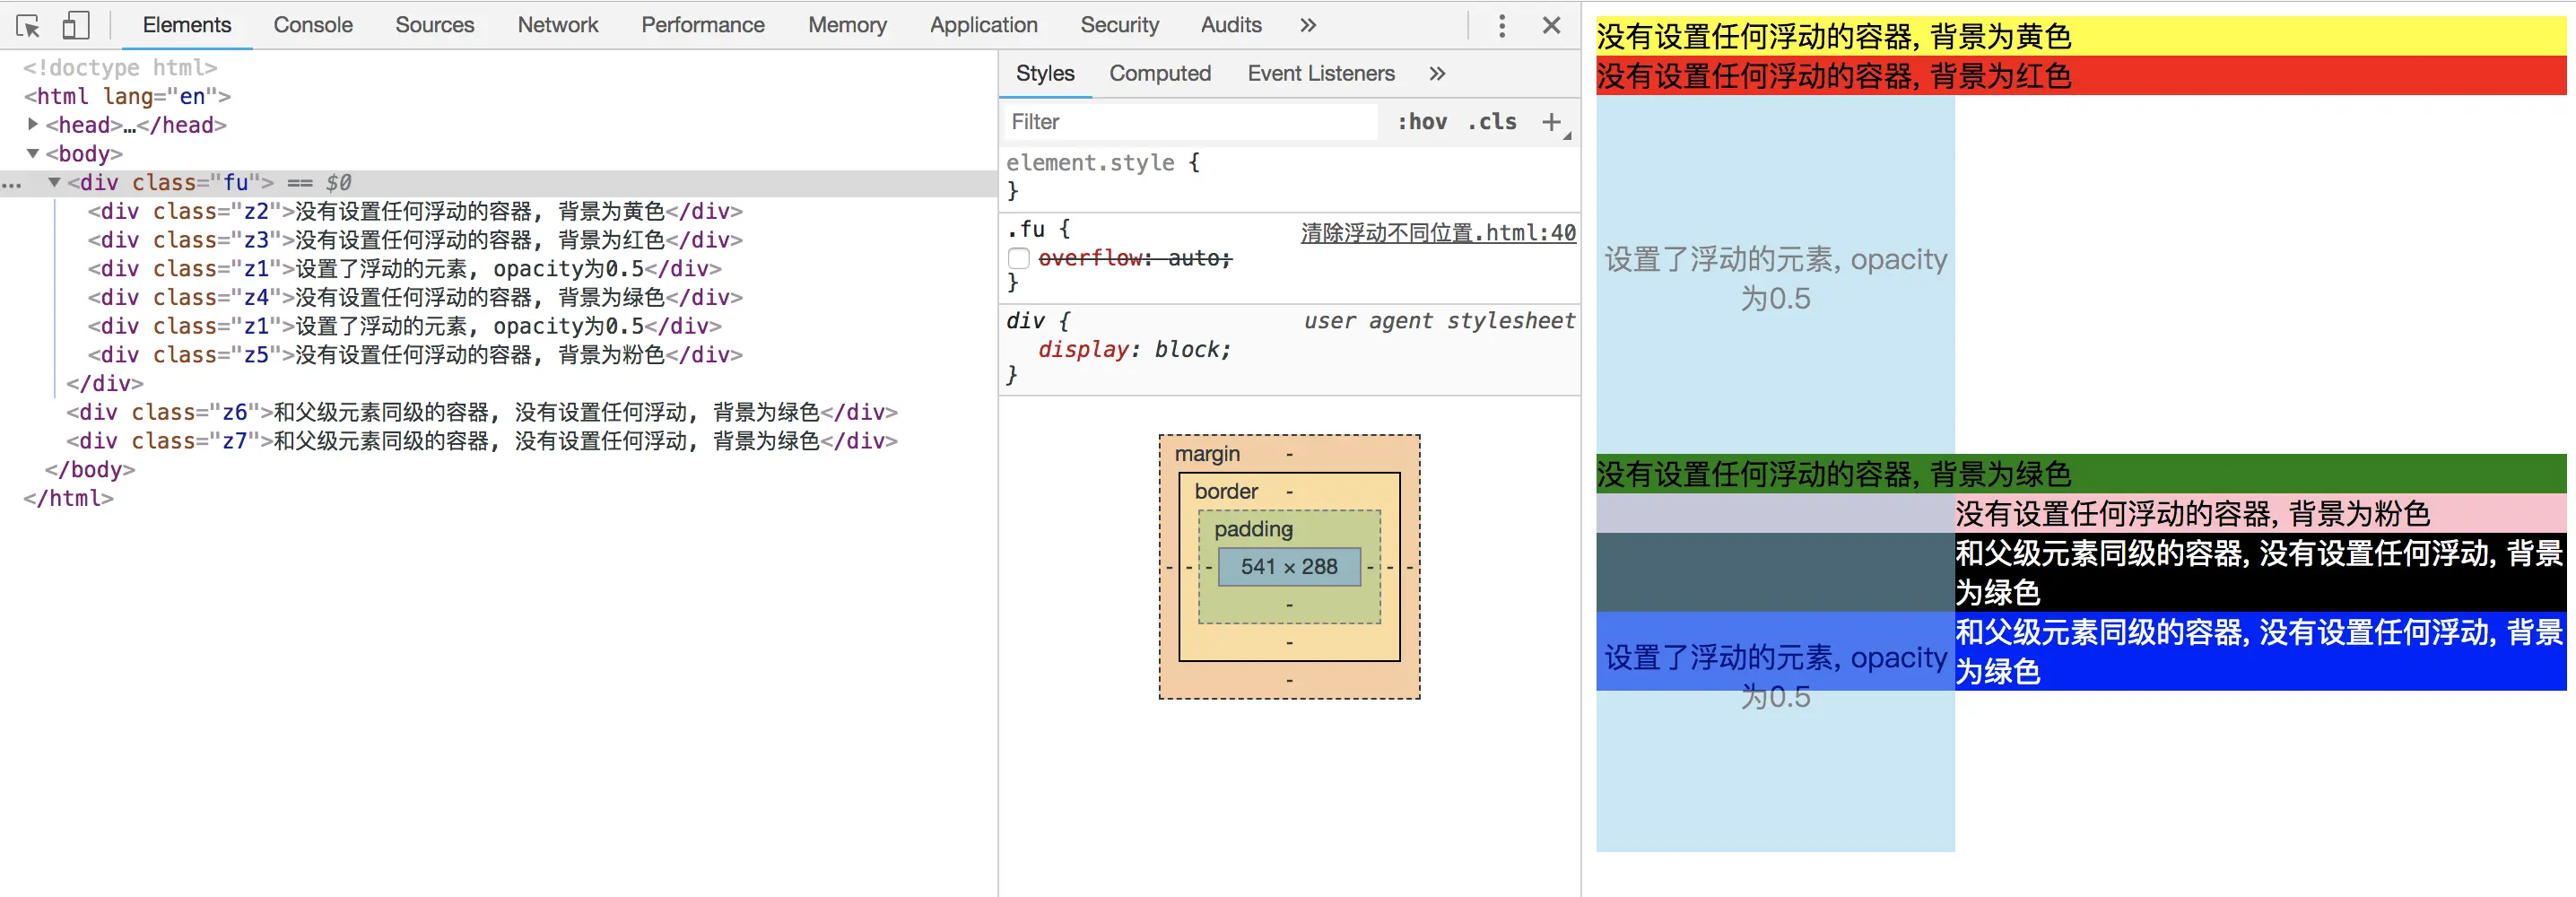Select the closing </html> tag line
The height and width of the screenshot is (897, 2576).
click(68, 499)
